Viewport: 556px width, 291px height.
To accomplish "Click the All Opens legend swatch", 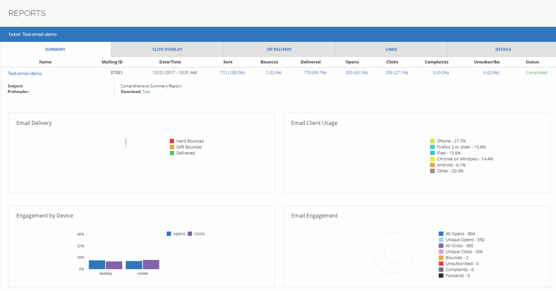I will (x=441, y=234).
